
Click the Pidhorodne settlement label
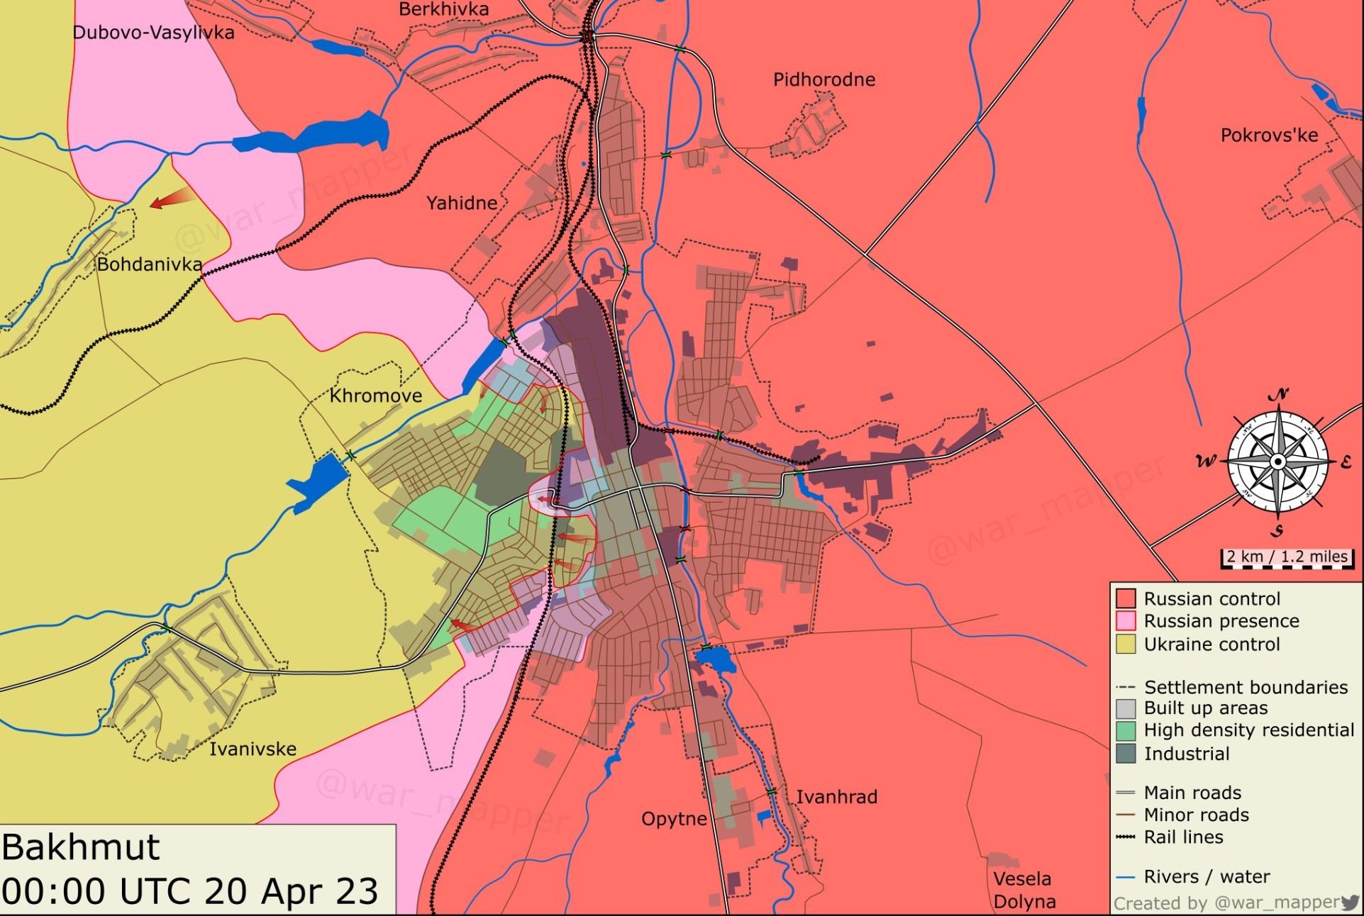[x=824, y=79]
